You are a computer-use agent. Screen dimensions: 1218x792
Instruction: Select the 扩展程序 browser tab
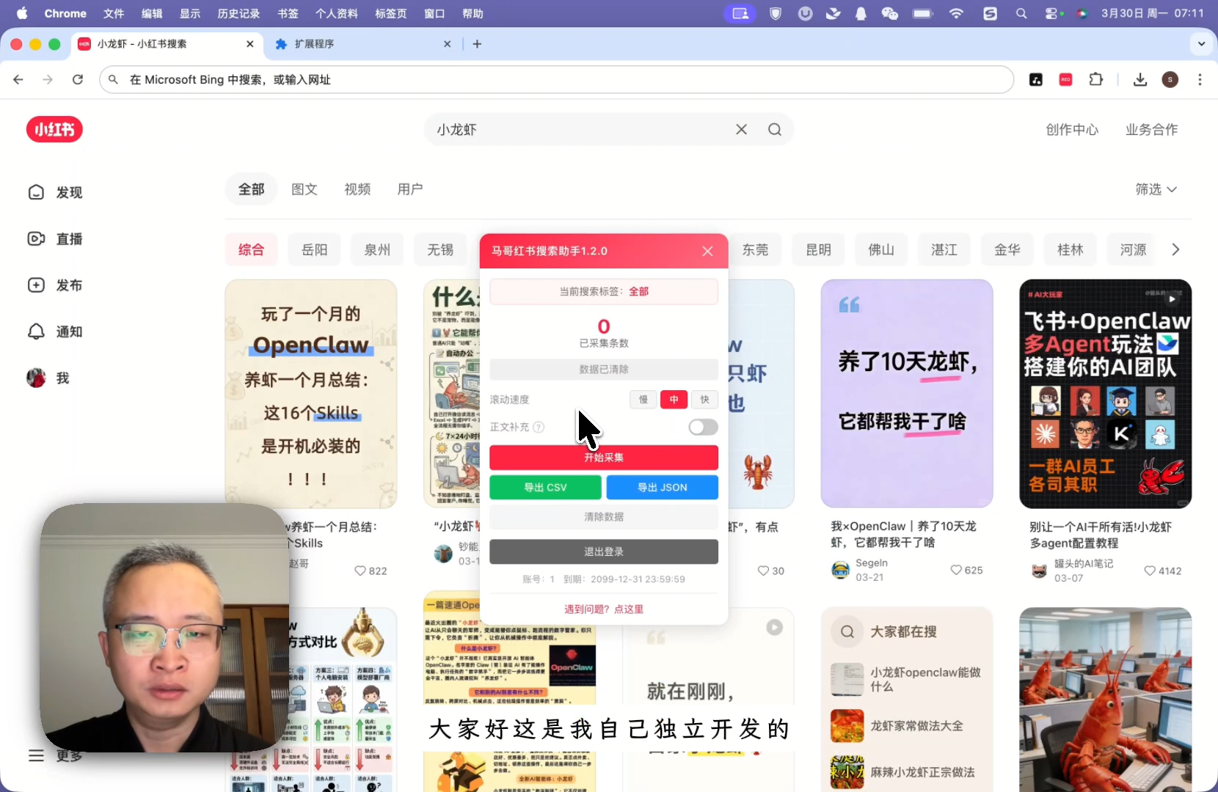[x=362, y=44]
